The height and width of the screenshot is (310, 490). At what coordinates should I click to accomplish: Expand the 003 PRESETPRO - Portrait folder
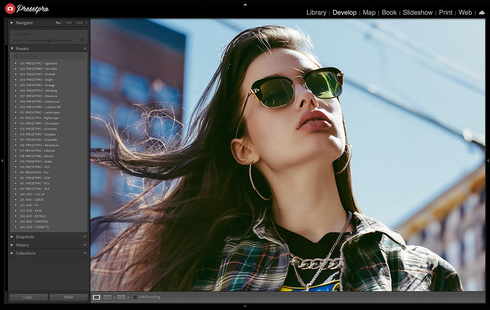coord(16,74)
